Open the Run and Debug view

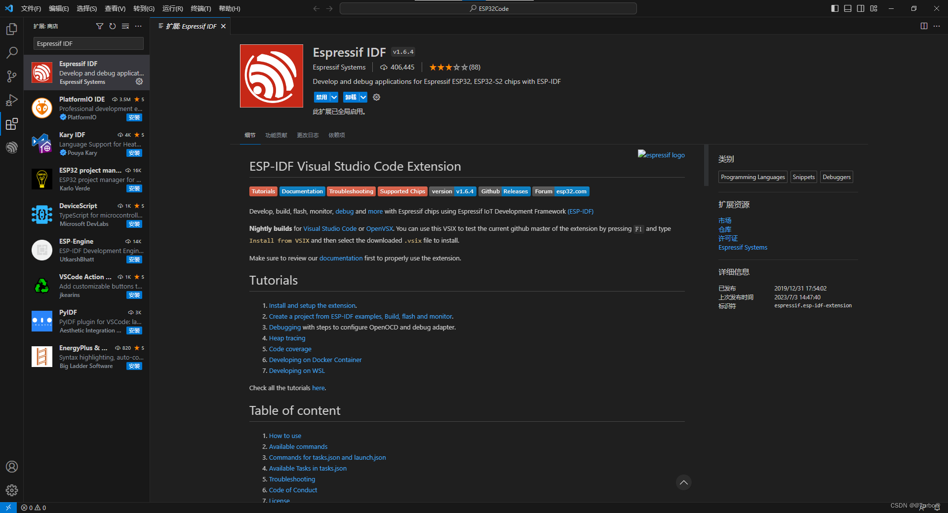tap(11, 100)
